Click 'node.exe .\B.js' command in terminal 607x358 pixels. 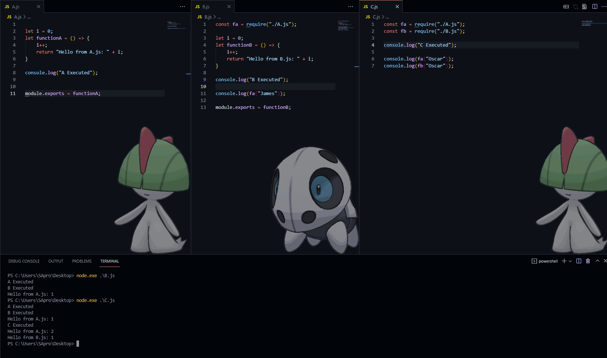point(95,276)
